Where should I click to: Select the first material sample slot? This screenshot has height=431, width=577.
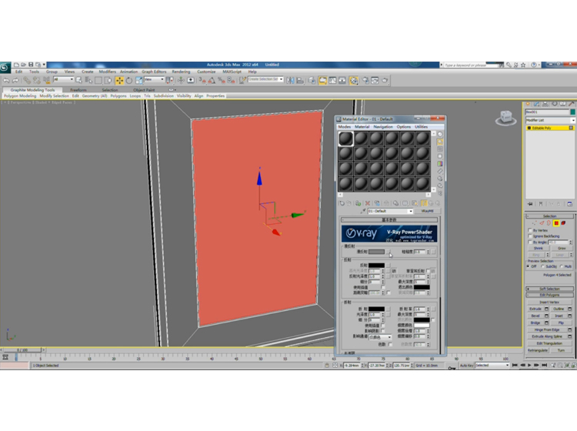[x=346, y=139]
